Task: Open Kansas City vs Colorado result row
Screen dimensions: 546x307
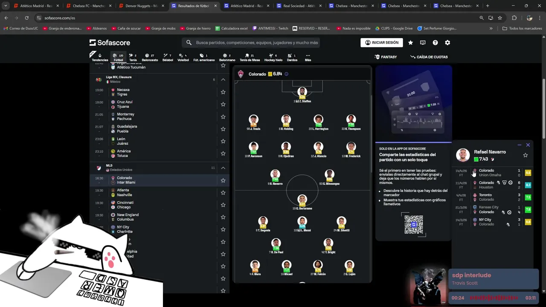Action: 493,209
